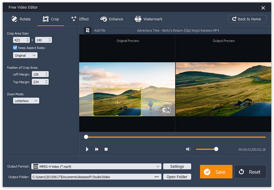Click the Add File icon

87,30
